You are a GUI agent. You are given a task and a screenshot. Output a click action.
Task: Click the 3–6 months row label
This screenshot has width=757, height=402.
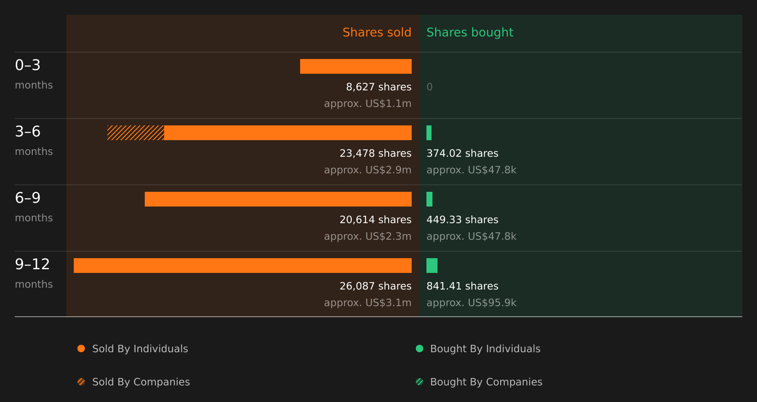[34, 141]
